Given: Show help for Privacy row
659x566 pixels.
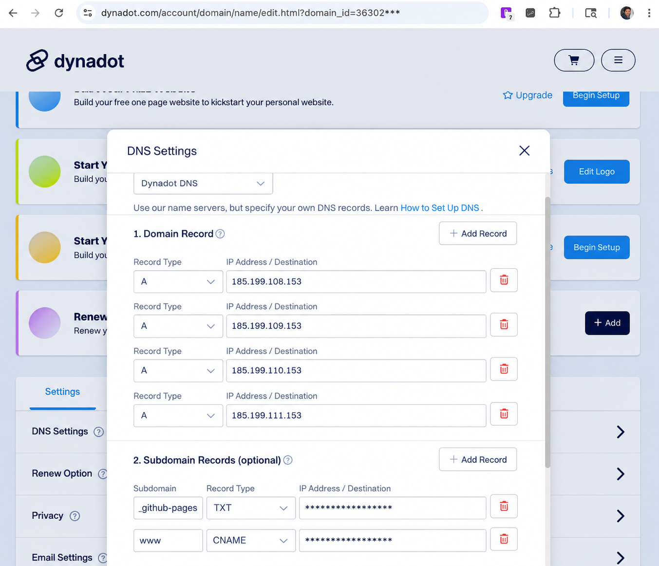Looking at the screenshot, I should 75,516.
